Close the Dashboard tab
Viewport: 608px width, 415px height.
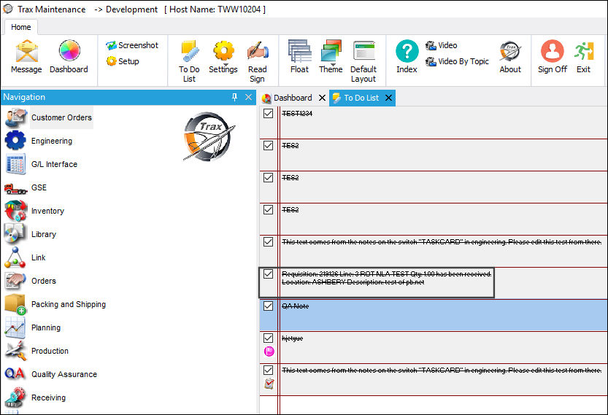point(322,98)
